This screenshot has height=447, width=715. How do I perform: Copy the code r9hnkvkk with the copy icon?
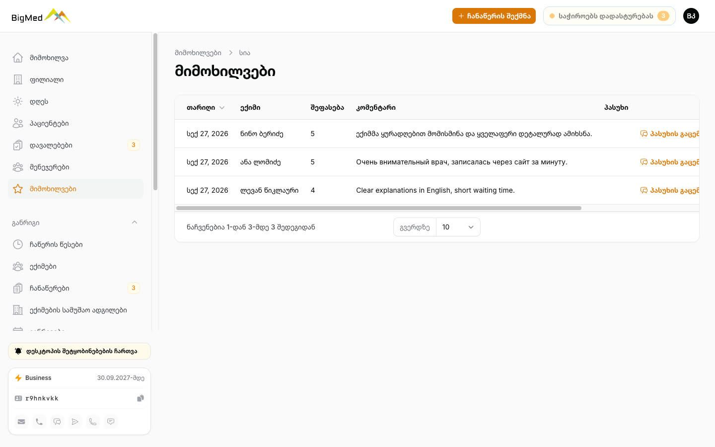point(141,398)
